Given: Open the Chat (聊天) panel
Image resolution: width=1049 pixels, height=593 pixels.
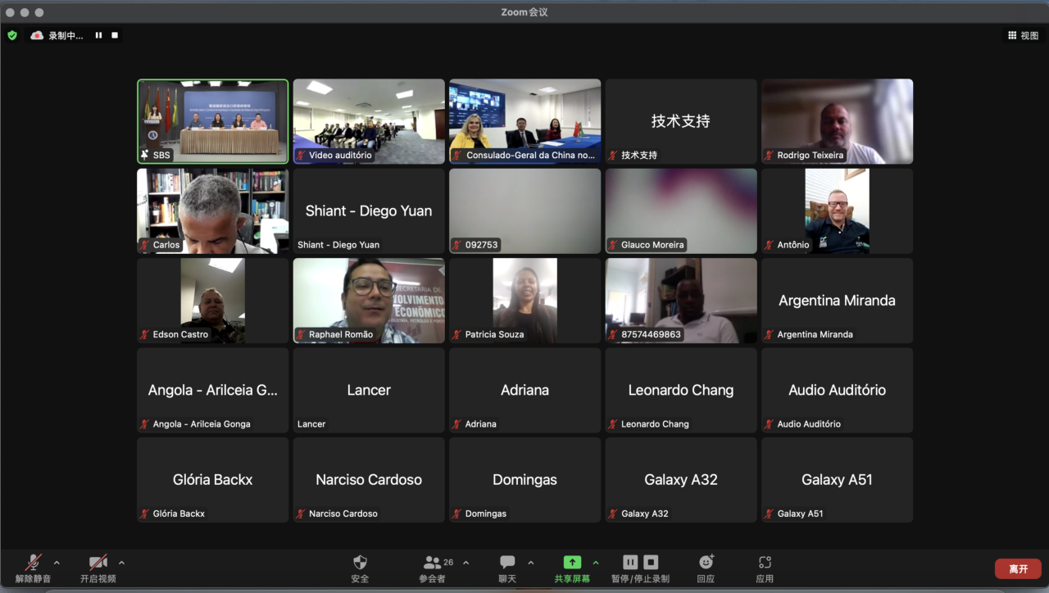Looking at the screenshot, I should pos(507,563).
